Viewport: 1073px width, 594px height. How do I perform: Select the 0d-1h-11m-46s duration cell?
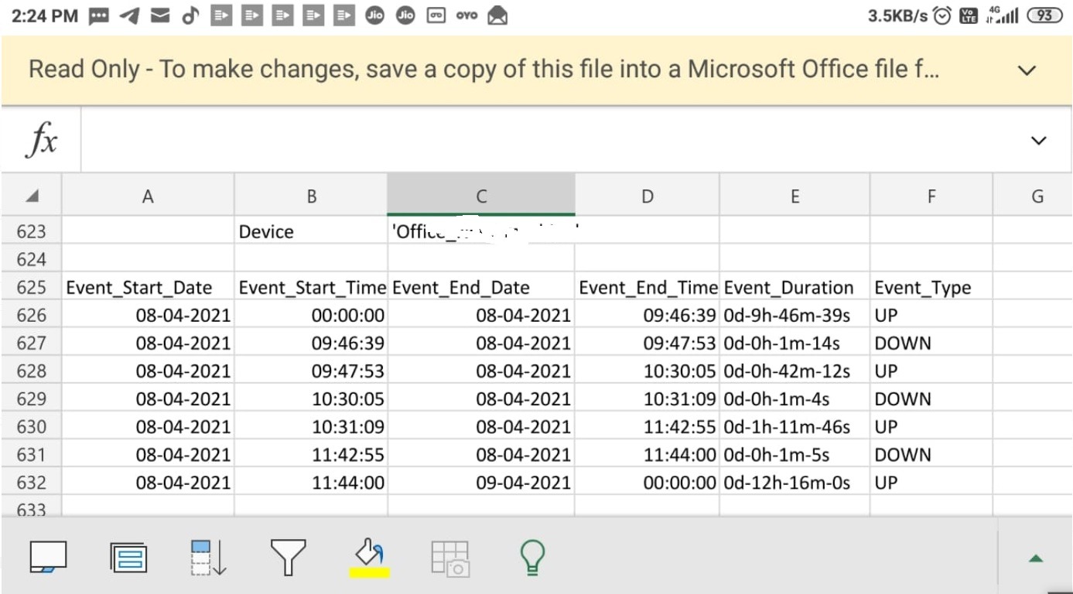pyautogui.click(x=794, y=426)
